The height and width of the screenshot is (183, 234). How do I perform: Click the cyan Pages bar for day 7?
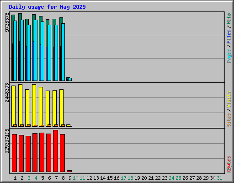(x=56, y=53)
